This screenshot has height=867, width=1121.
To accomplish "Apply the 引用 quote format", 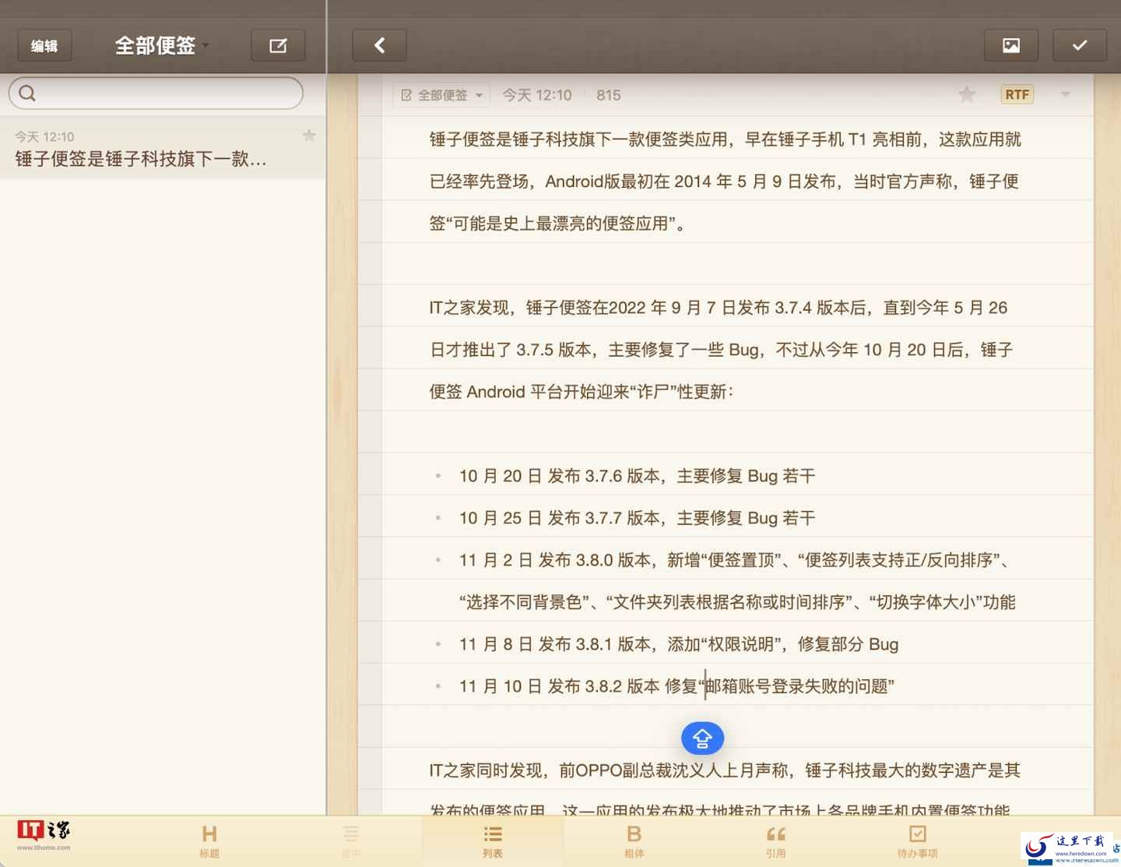I will click(x=776, y=841).
